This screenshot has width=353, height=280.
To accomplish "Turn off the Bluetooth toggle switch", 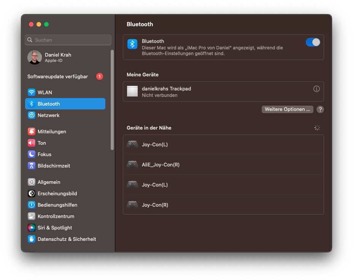I will point(313,42).
